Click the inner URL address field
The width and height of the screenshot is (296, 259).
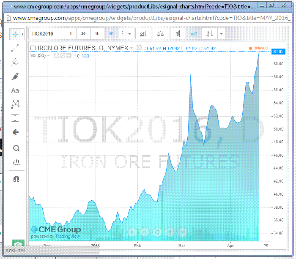point(151,18)
